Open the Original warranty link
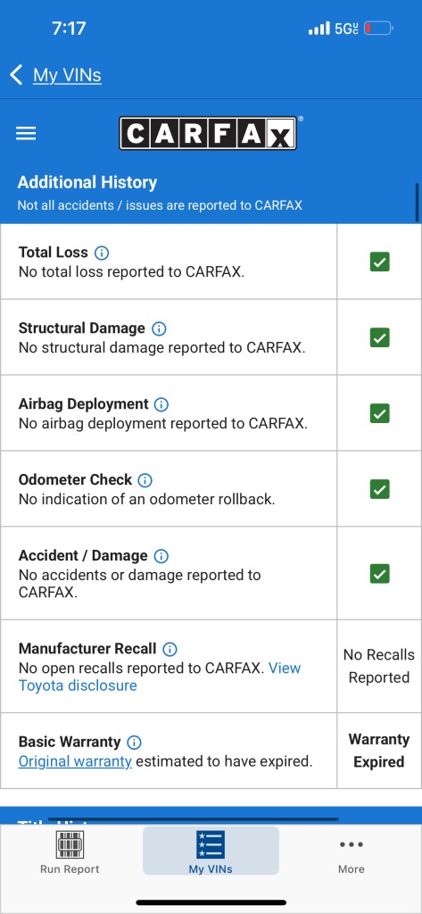 point(75,761)
